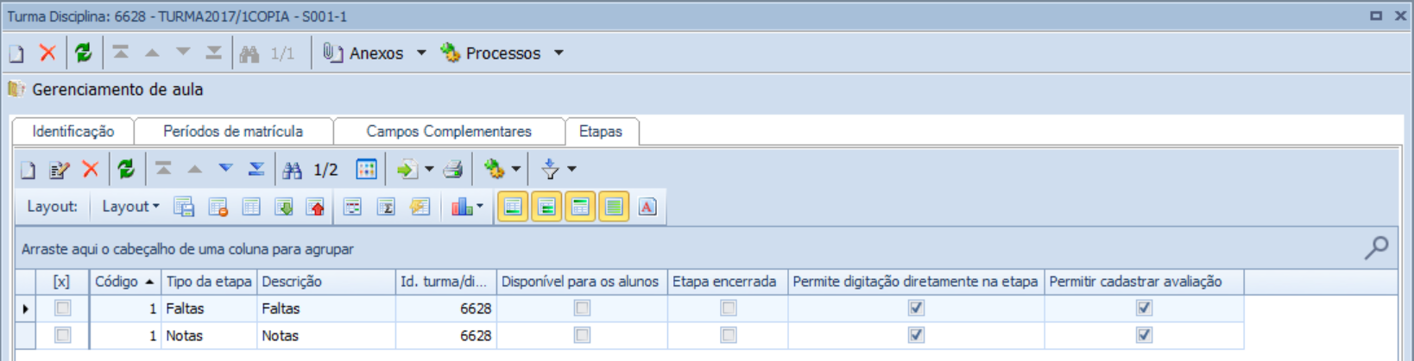Click the export green arrow icon
Image resolution: width=1414 pixels, height=361 pixels.
pos(407,170)
